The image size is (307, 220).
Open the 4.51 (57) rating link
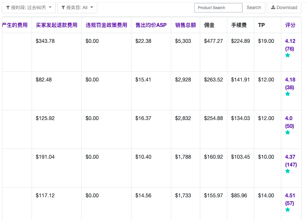tap(290, 199)
